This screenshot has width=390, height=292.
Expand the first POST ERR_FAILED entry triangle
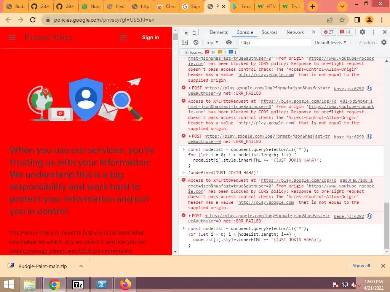pyautogui.click(x=190, y=88)
